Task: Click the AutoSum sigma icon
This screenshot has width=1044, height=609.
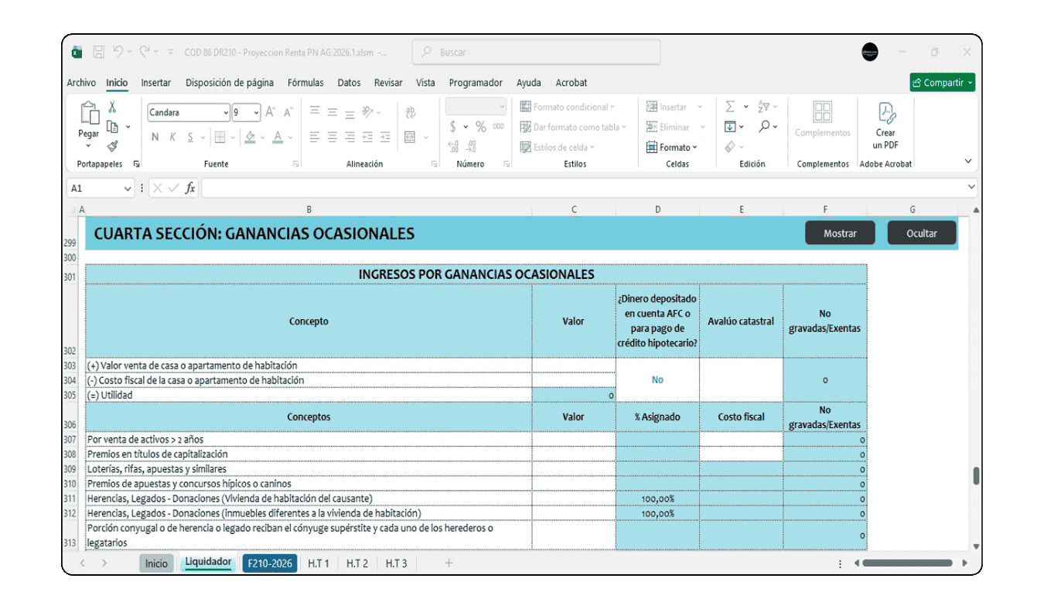Action: pos(728,107)
